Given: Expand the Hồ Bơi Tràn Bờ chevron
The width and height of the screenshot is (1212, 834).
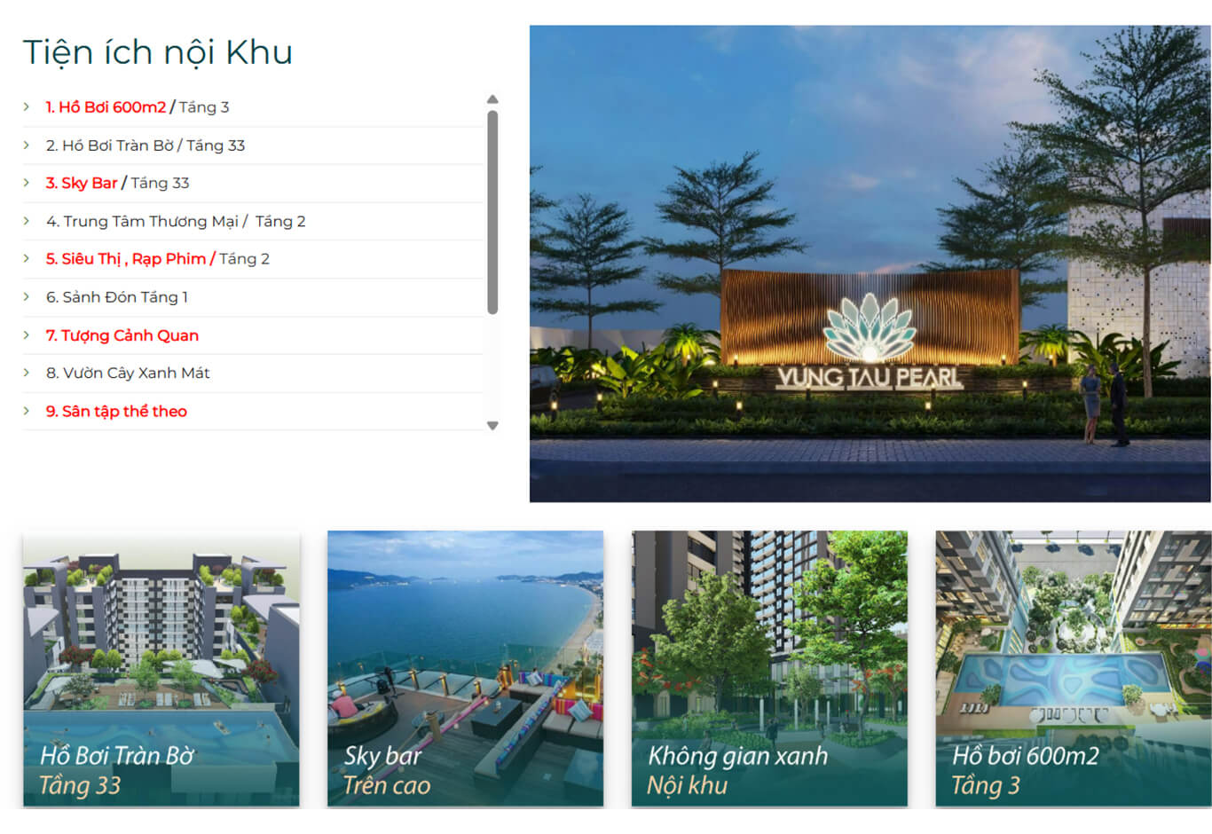Looking at the screenshot, I should 27,145.
